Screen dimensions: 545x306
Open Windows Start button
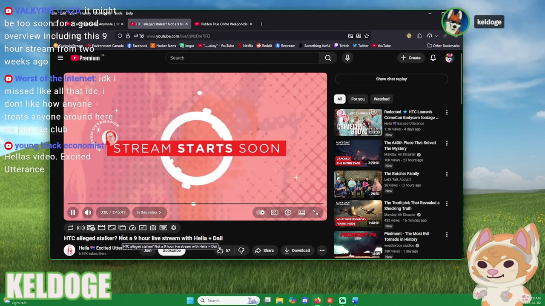pos(190,300)
